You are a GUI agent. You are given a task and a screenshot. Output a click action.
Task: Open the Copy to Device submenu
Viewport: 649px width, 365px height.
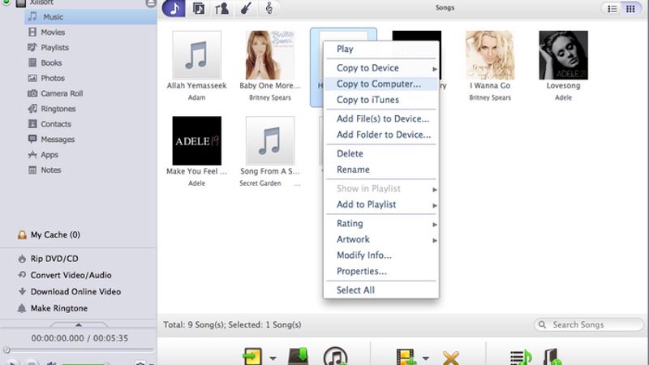click(x=381, y=67)
